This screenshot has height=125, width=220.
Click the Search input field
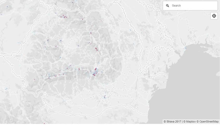click(x=190, y=6)
